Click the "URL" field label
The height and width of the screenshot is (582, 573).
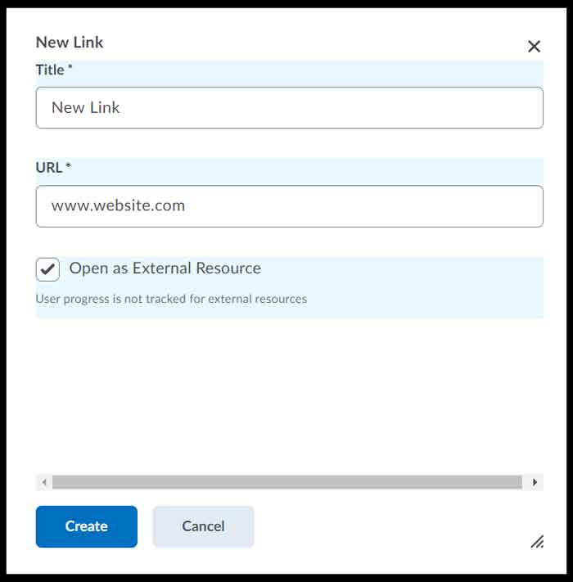pos(49,168)
